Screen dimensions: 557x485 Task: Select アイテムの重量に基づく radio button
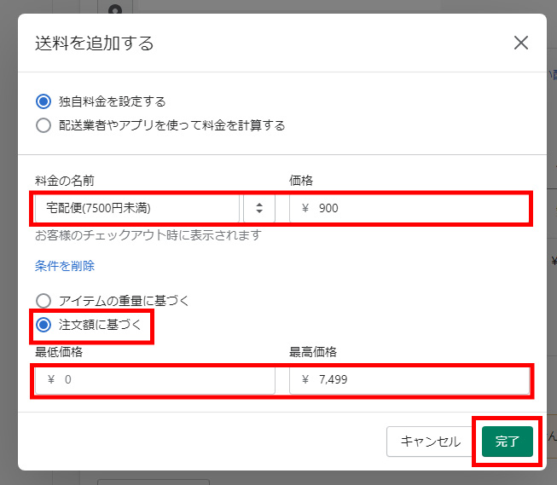[x=44, y=301]
